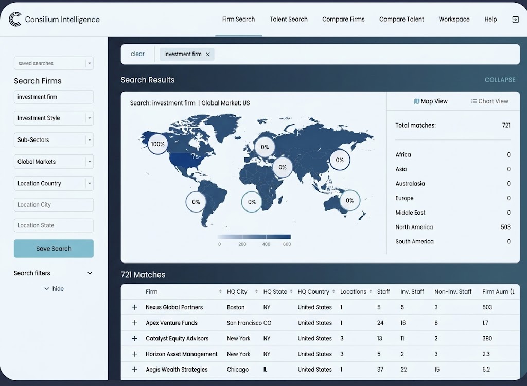The height and width of the screenshot is (386, 527).
Task: Open the Workspace tab
Action: coord(454,19)
